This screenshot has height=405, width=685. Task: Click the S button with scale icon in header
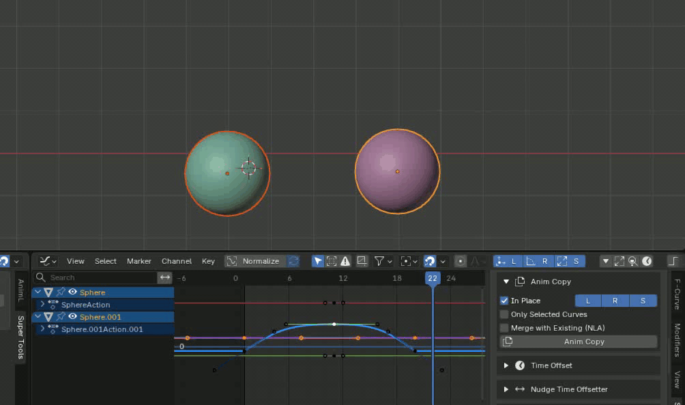click(570, 261)
